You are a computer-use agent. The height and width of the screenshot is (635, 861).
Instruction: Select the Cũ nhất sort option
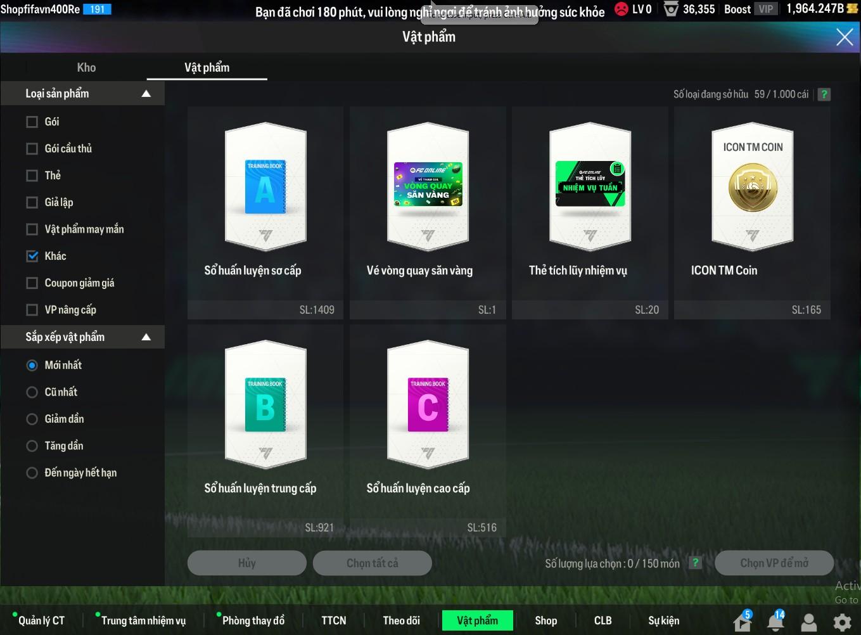[x=32, y=392]
